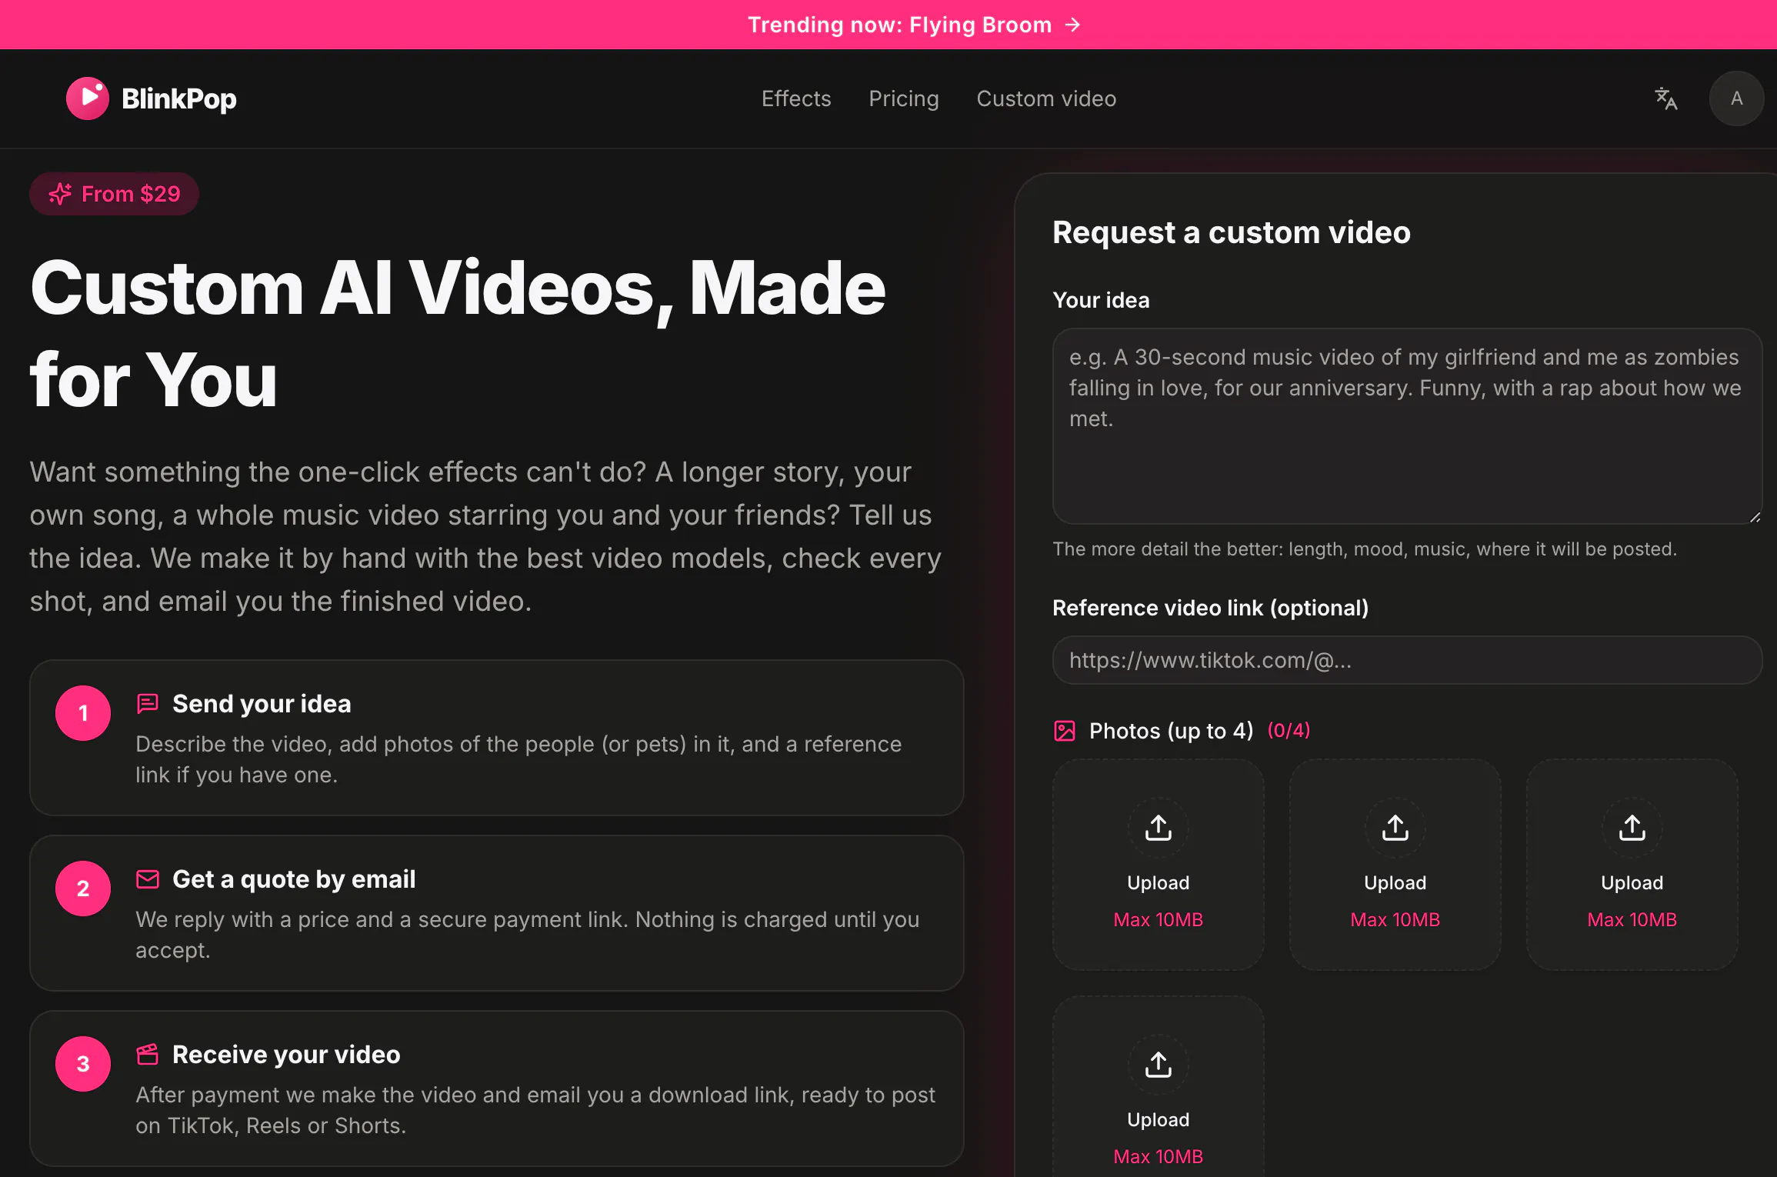Click the "Max 10MB" text in first slot
The image size is (1777, 1177).
[1159, 919]
